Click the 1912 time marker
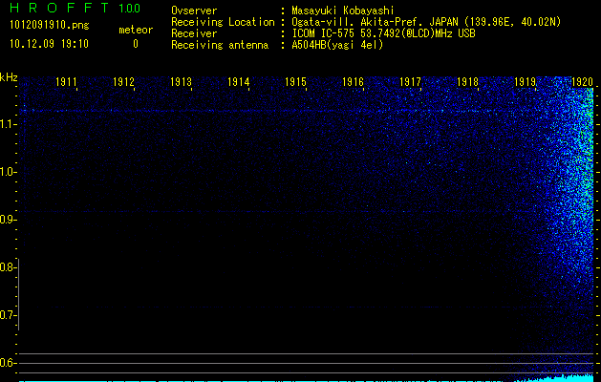This screenshot has height=382, width=601. [x=123, y=81]
